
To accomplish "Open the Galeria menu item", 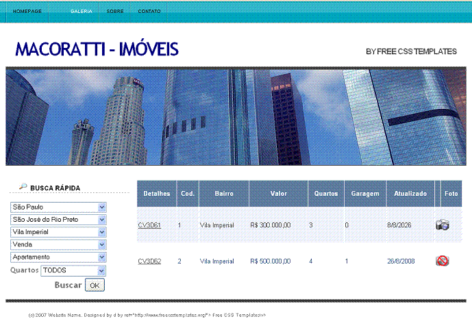I will 82,12.
